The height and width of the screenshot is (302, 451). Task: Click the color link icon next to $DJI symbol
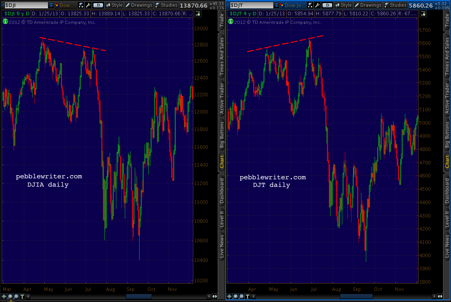[x=57, y=5]
